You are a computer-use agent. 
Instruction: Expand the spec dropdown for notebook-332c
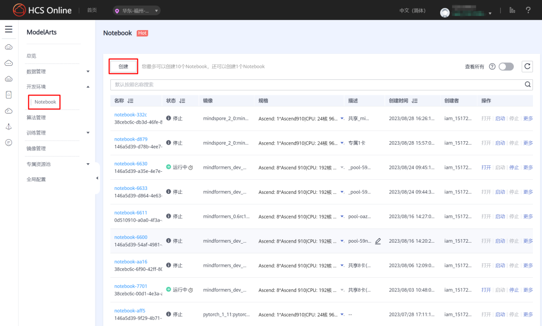(x=342, y=119)
